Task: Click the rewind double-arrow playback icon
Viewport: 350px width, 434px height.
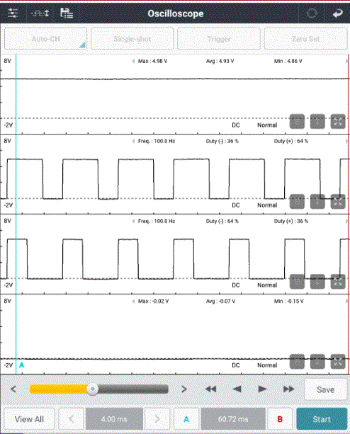Action: coord(210,389)
